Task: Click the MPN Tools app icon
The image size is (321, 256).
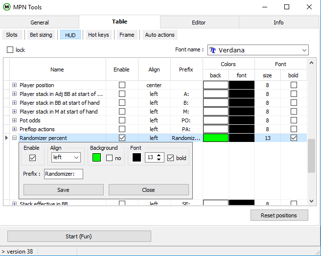Action: (x=6, y=7)
